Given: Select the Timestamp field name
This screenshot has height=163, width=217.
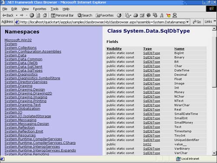Looking at the screenshot, I should coord(183,131).
